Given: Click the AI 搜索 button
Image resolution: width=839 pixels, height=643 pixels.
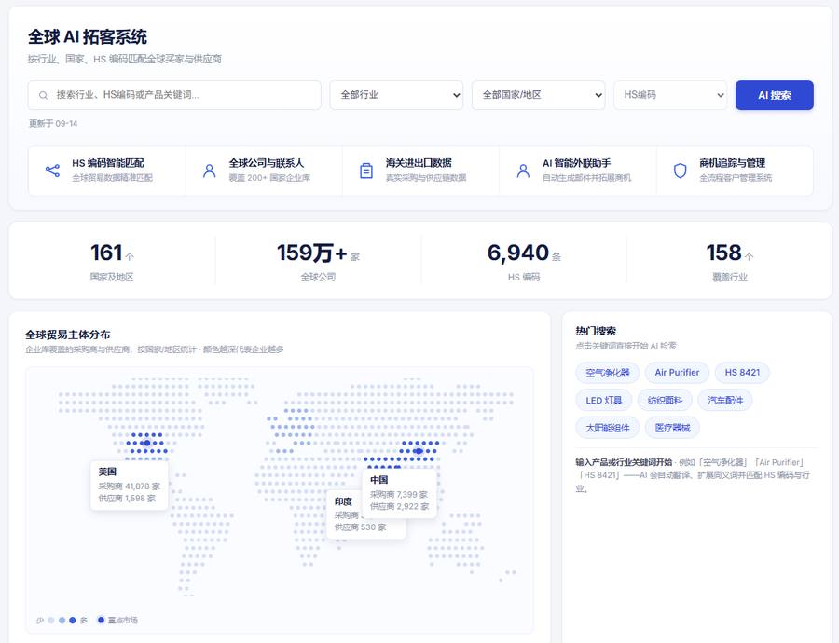Looking at the screenshot, I should click(775, 95).
